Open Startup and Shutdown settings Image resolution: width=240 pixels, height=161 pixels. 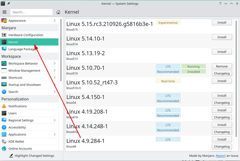tap(29, 85)
